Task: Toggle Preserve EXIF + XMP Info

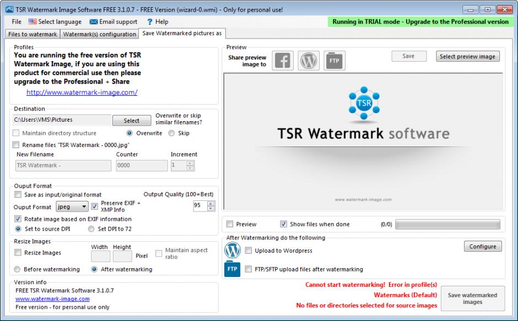Action: (94, 206)
